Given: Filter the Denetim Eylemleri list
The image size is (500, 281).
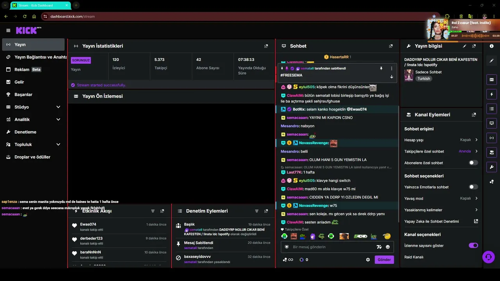Looking at the screenshot, I should [257, 211].
